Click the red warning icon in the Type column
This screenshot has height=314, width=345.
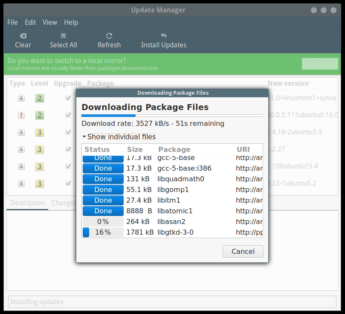[21, 115]
